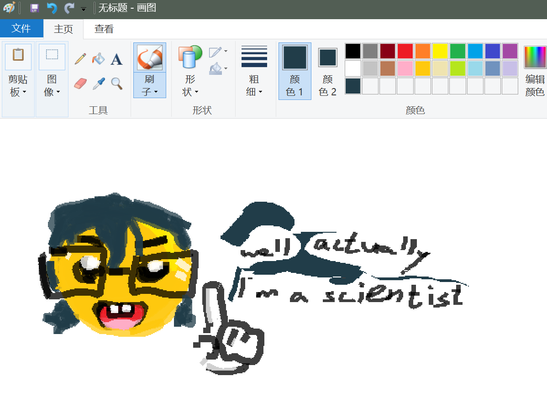Pick the pink rose color swatch
This screenshot has height=418, width=547.
tap(405, 69)
